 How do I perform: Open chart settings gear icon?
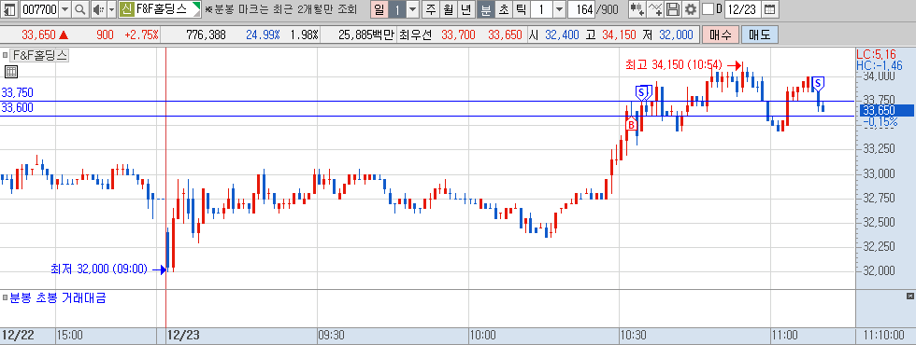tap(691, 9)
